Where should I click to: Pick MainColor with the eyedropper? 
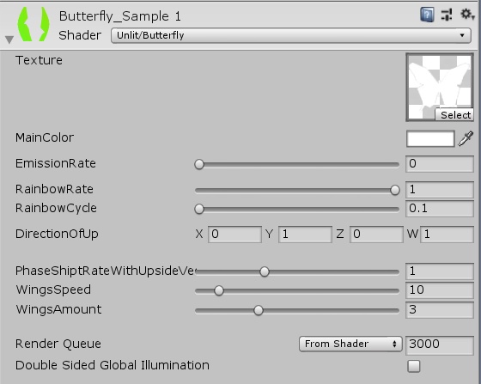(x=466, y=138)
